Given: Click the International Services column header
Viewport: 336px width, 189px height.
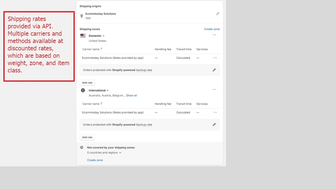Looking at the screenshot, I should [x=202, y=104].
